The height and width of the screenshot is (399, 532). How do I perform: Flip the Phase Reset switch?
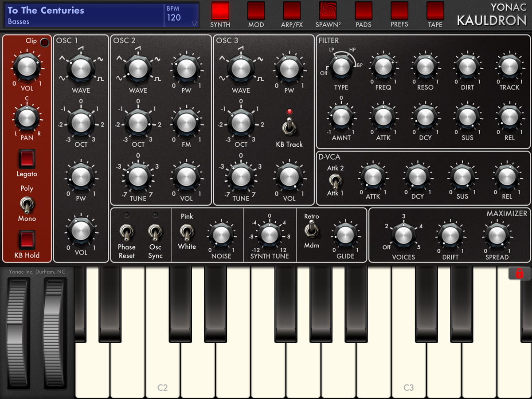(x=127, y=232)
